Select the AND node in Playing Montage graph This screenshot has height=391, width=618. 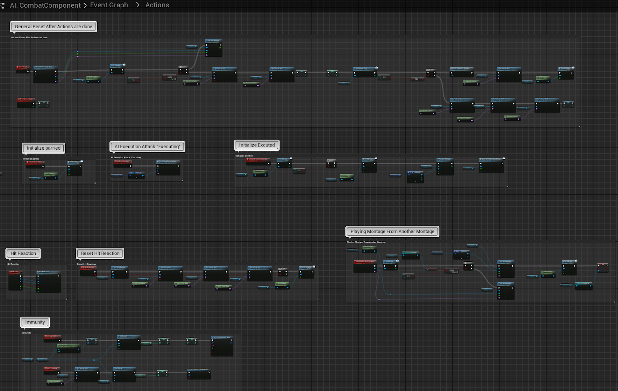(x=452, y=271)
